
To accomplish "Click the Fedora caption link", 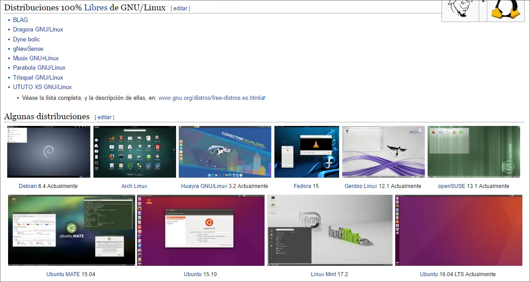I will pos(302,186).
